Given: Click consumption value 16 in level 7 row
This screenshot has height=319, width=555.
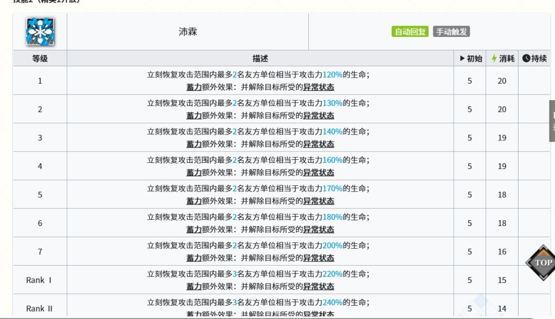Looking at the screenshot, I should click(x=502, y=252).
